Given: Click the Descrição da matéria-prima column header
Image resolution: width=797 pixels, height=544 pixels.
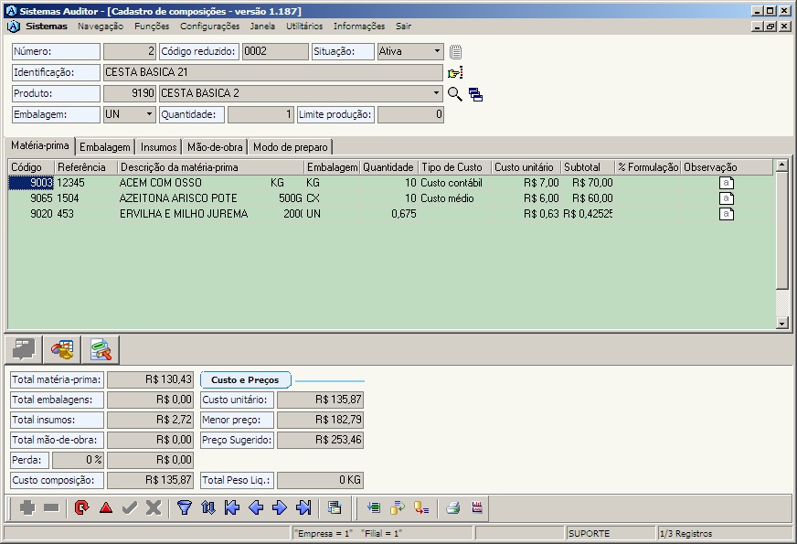Looking at the screenshot, I should 210,167.
